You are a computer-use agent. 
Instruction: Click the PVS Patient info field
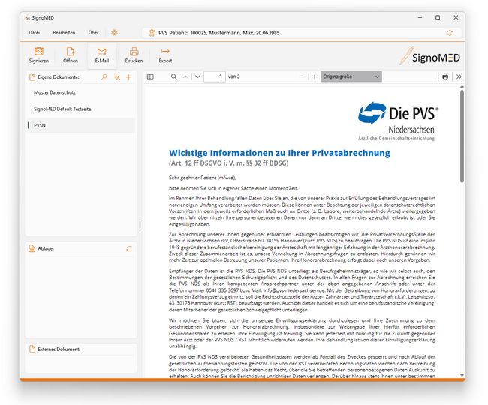click(302, 33)
